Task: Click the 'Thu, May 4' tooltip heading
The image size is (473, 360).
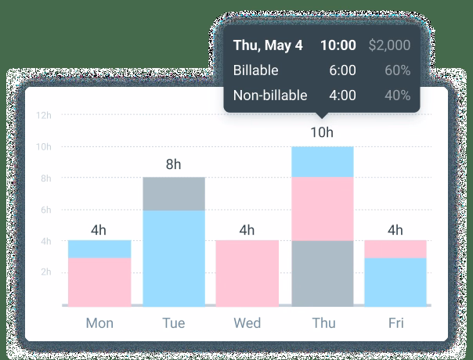Action: (x=268, y=45)
